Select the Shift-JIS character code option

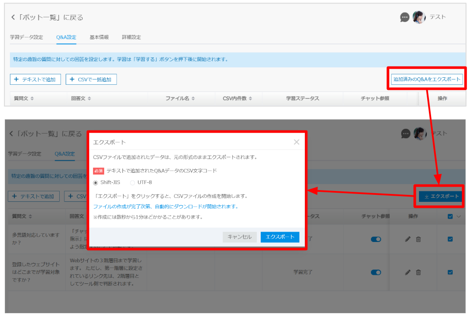point(96,183)
